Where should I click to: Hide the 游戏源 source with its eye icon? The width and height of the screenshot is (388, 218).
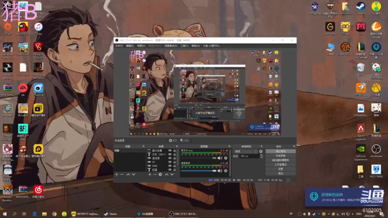pyautogui.click(x=170, y=158)
